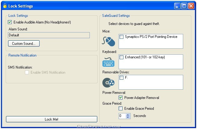Image resolution: width=197 pixels, height=129 pixels.
Task: Minimize the Lock Settings window
Action: 177,6
